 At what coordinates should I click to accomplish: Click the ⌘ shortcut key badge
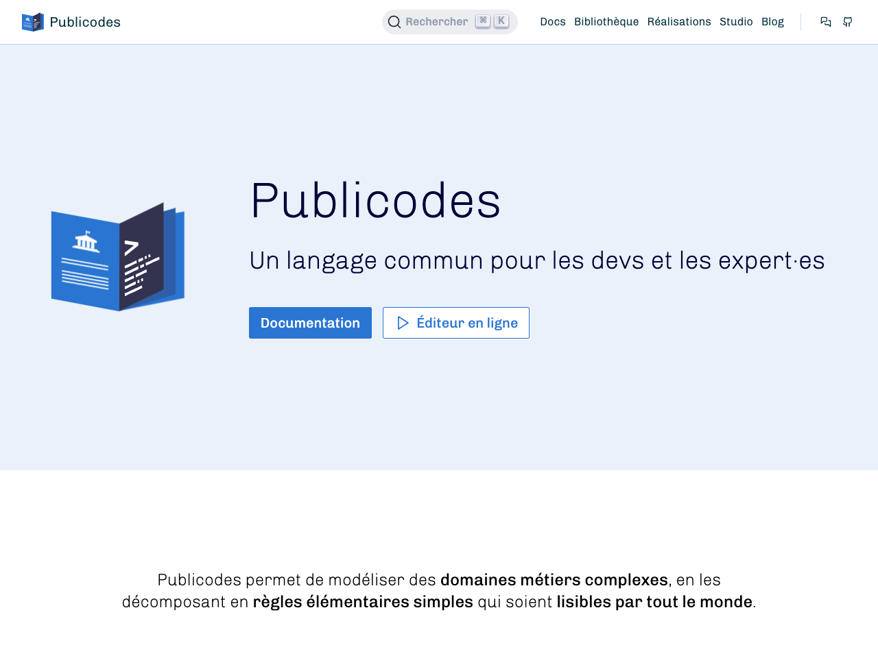tap(483, 21)
